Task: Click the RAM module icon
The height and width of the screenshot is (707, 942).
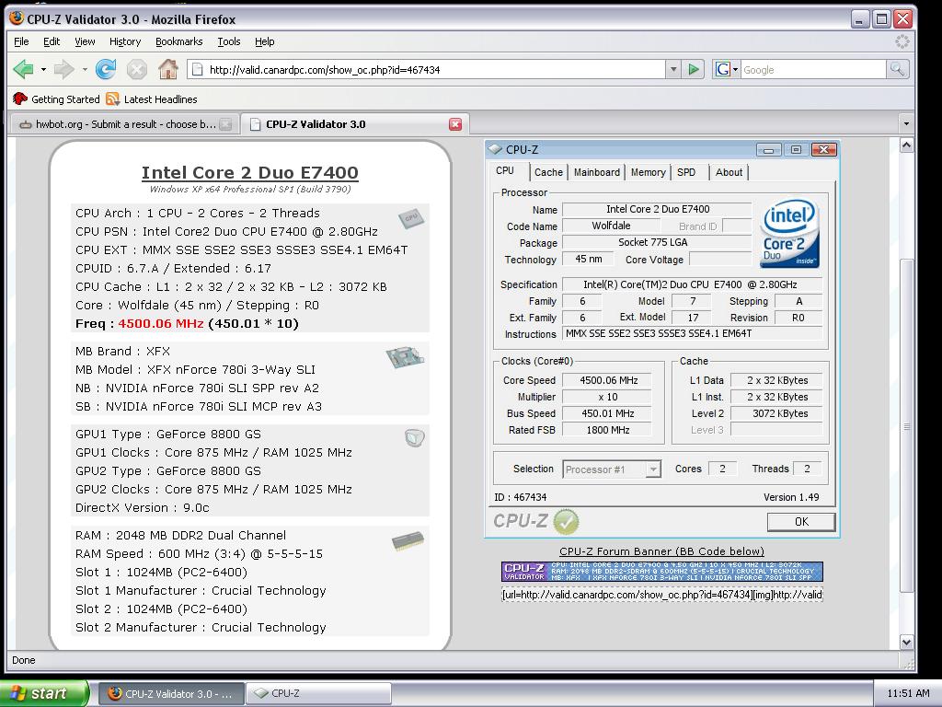Action: pyautogui.click(x=408, y=540)
